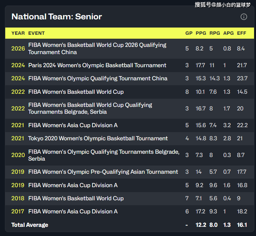
Task: Click the EFF column header
Action: pos(242,33)
